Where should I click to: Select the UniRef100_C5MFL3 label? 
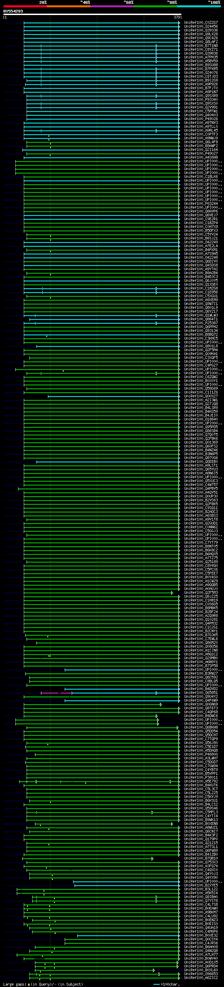tap(201, 812)
